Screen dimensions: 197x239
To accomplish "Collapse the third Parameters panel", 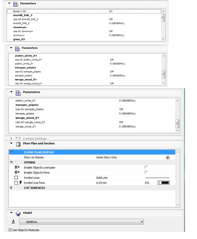I will [x=11, y=92].
